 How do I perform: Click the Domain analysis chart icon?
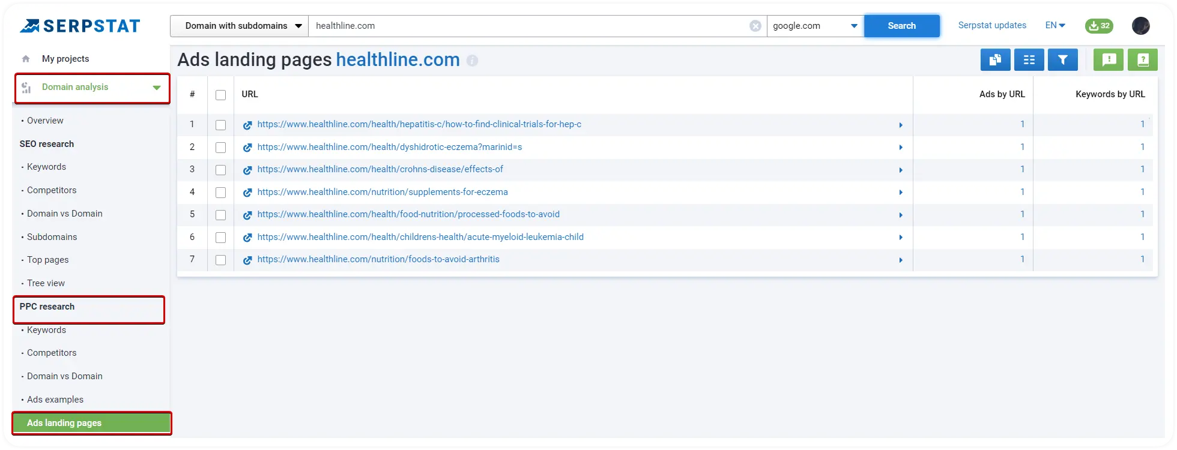click(x=26, y=88)
